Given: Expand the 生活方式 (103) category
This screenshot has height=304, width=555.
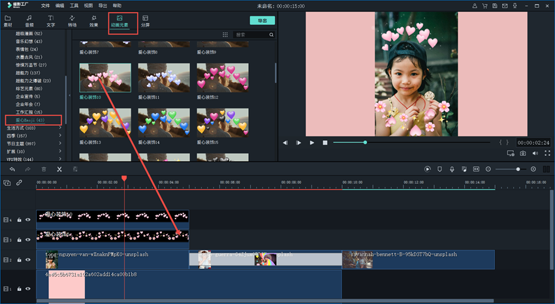Looking at the screenshot, I should [x=60, y=128].
